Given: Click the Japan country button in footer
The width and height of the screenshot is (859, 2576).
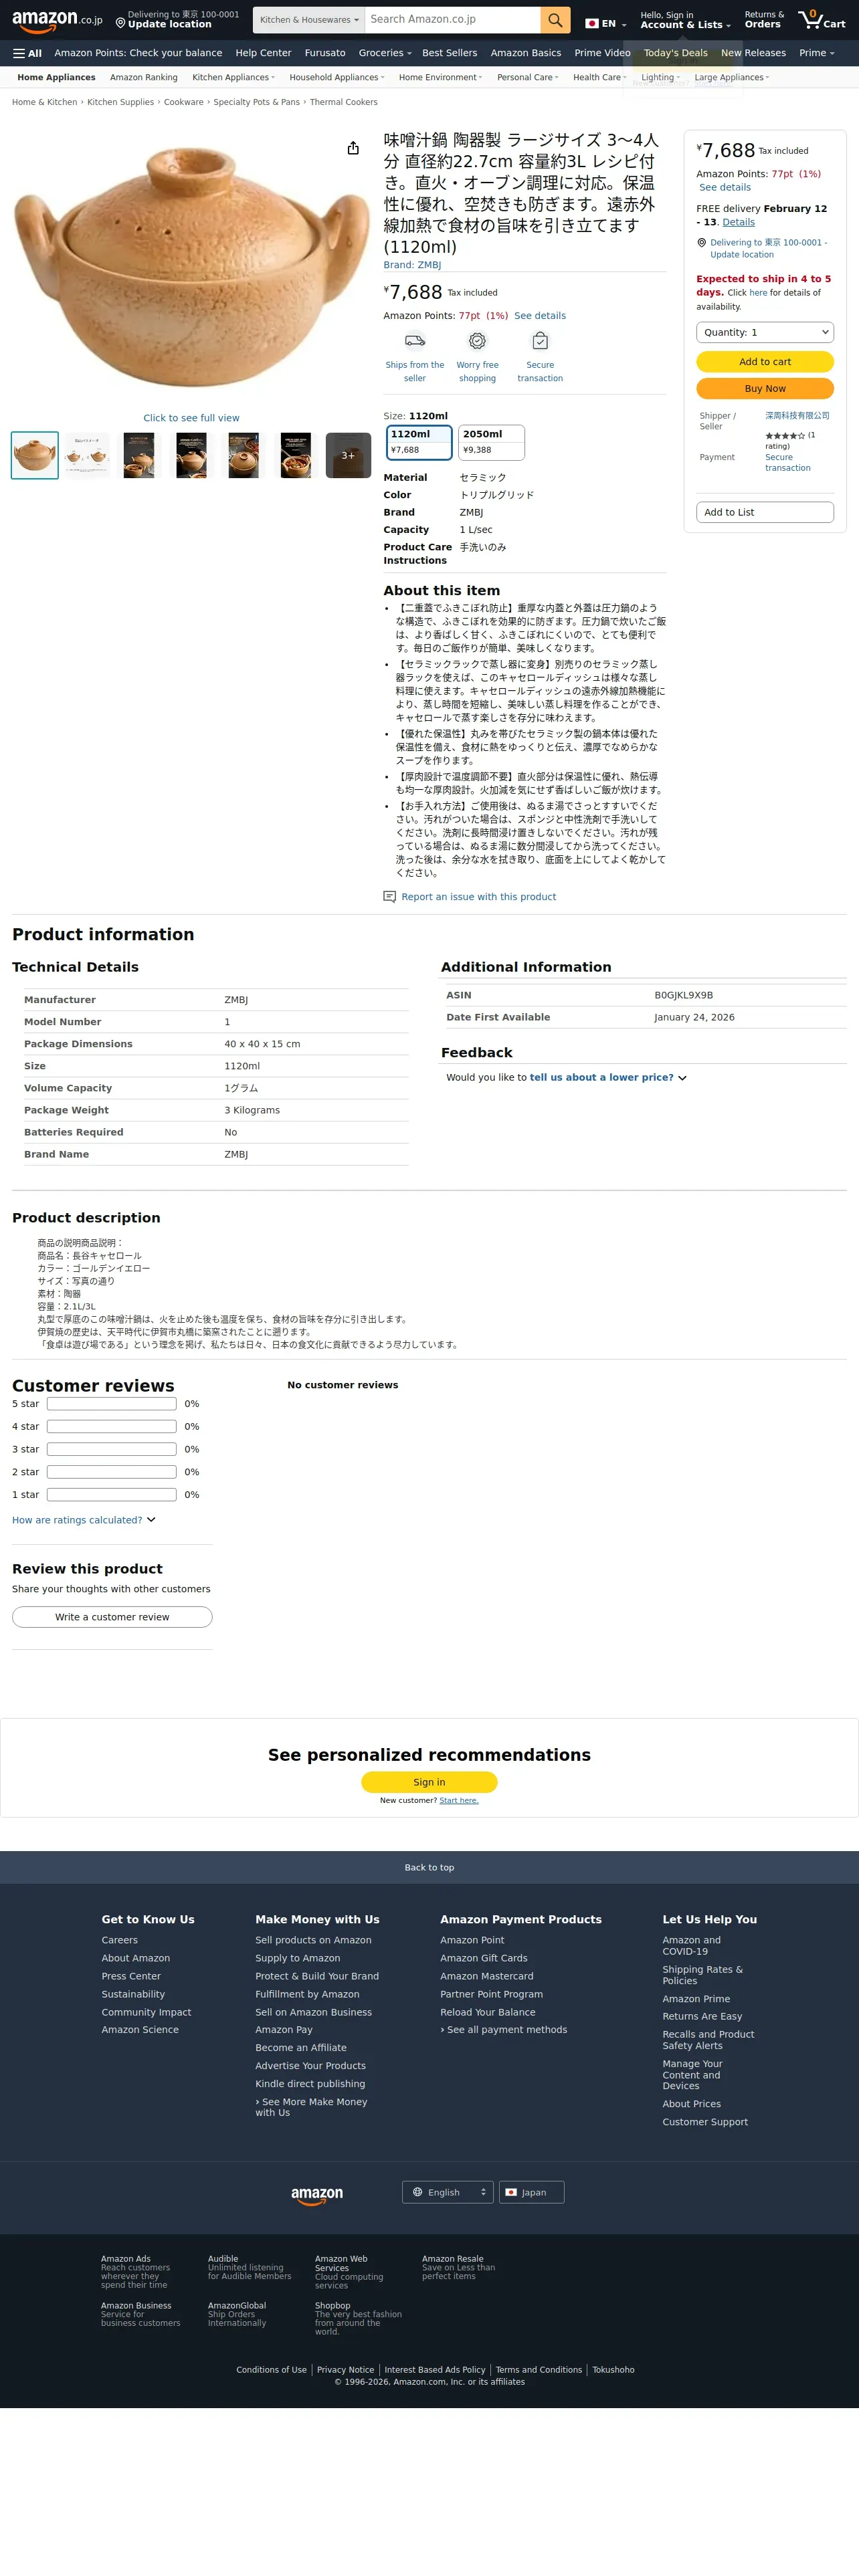Looking at the screenshot, I should [531, 2192].
